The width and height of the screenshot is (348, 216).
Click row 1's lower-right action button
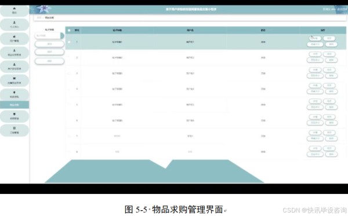tap(331, 45)
